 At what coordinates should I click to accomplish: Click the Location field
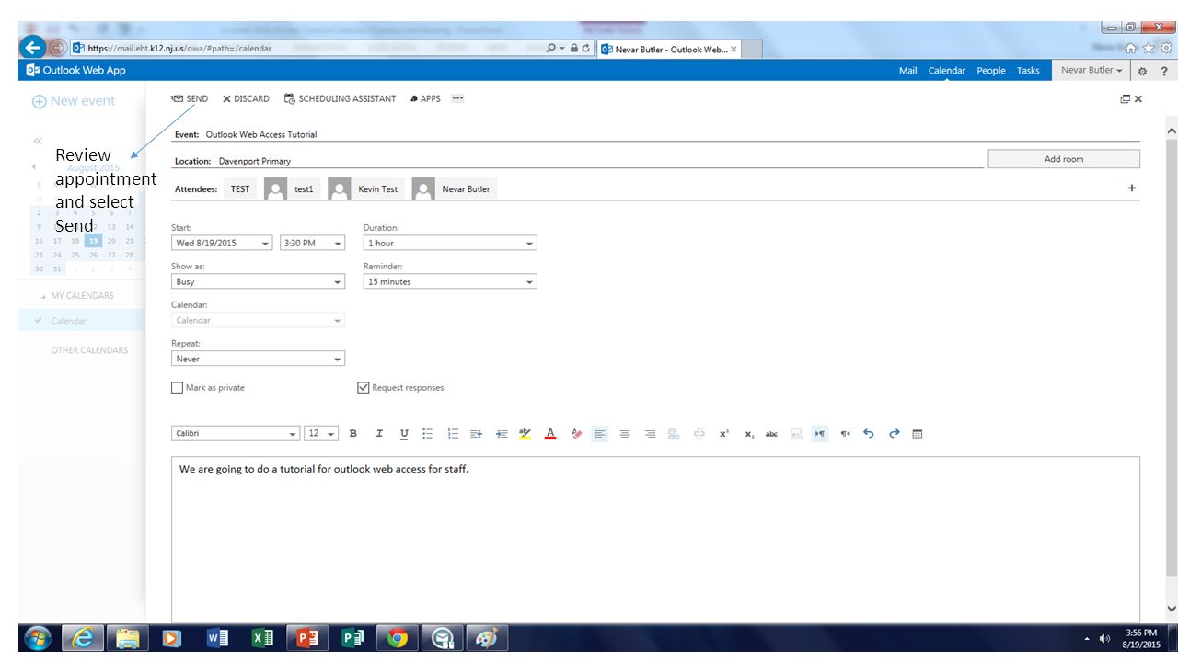pos(578,161)
